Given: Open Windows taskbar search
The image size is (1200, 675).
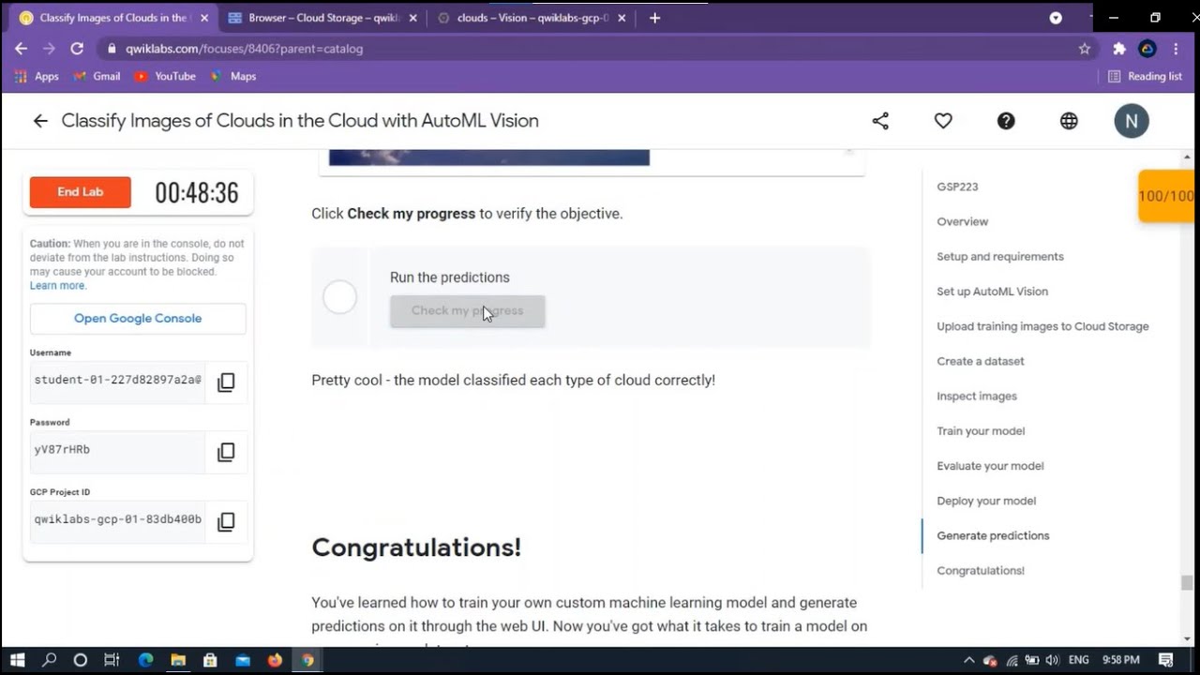Looking at the screenshot, I should point(49,660).
